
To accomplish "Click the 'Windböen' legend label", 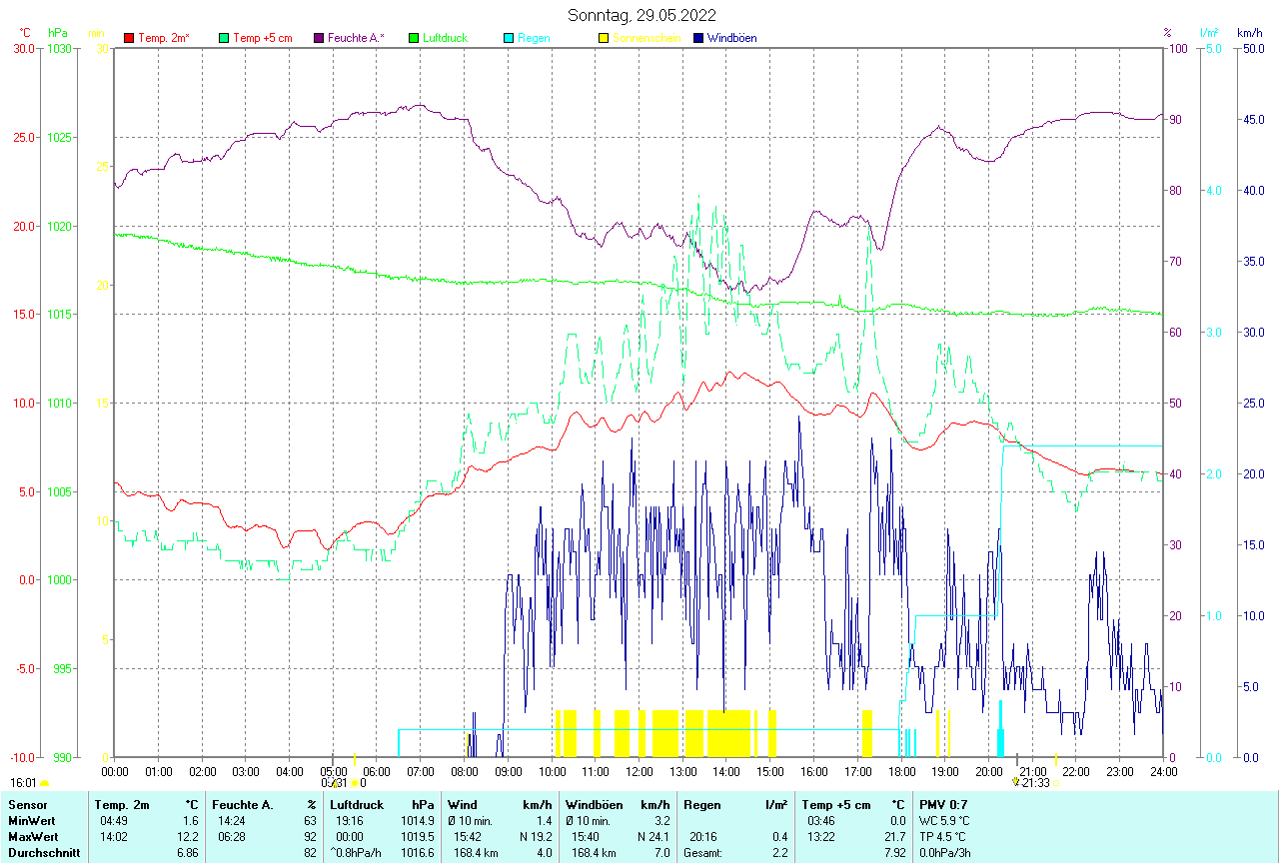I will [x=731, y=38].
